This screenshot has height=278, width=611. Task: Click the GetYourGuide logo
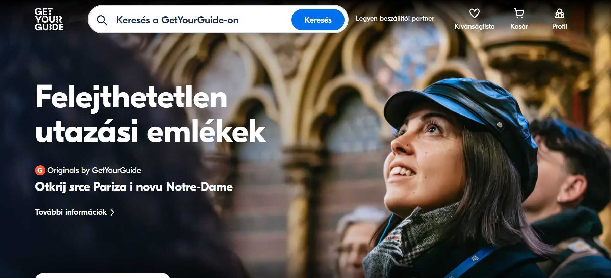click(49, 20)
